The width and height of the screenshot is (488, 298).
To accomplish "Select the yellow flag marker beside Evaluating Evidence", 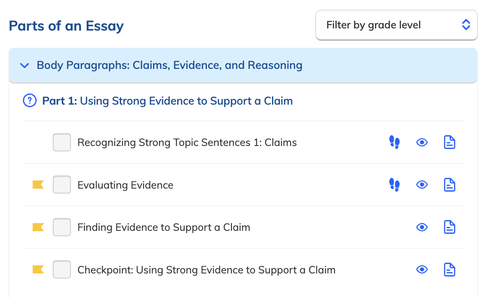I will pyautogui.click(x=38, y=184).
